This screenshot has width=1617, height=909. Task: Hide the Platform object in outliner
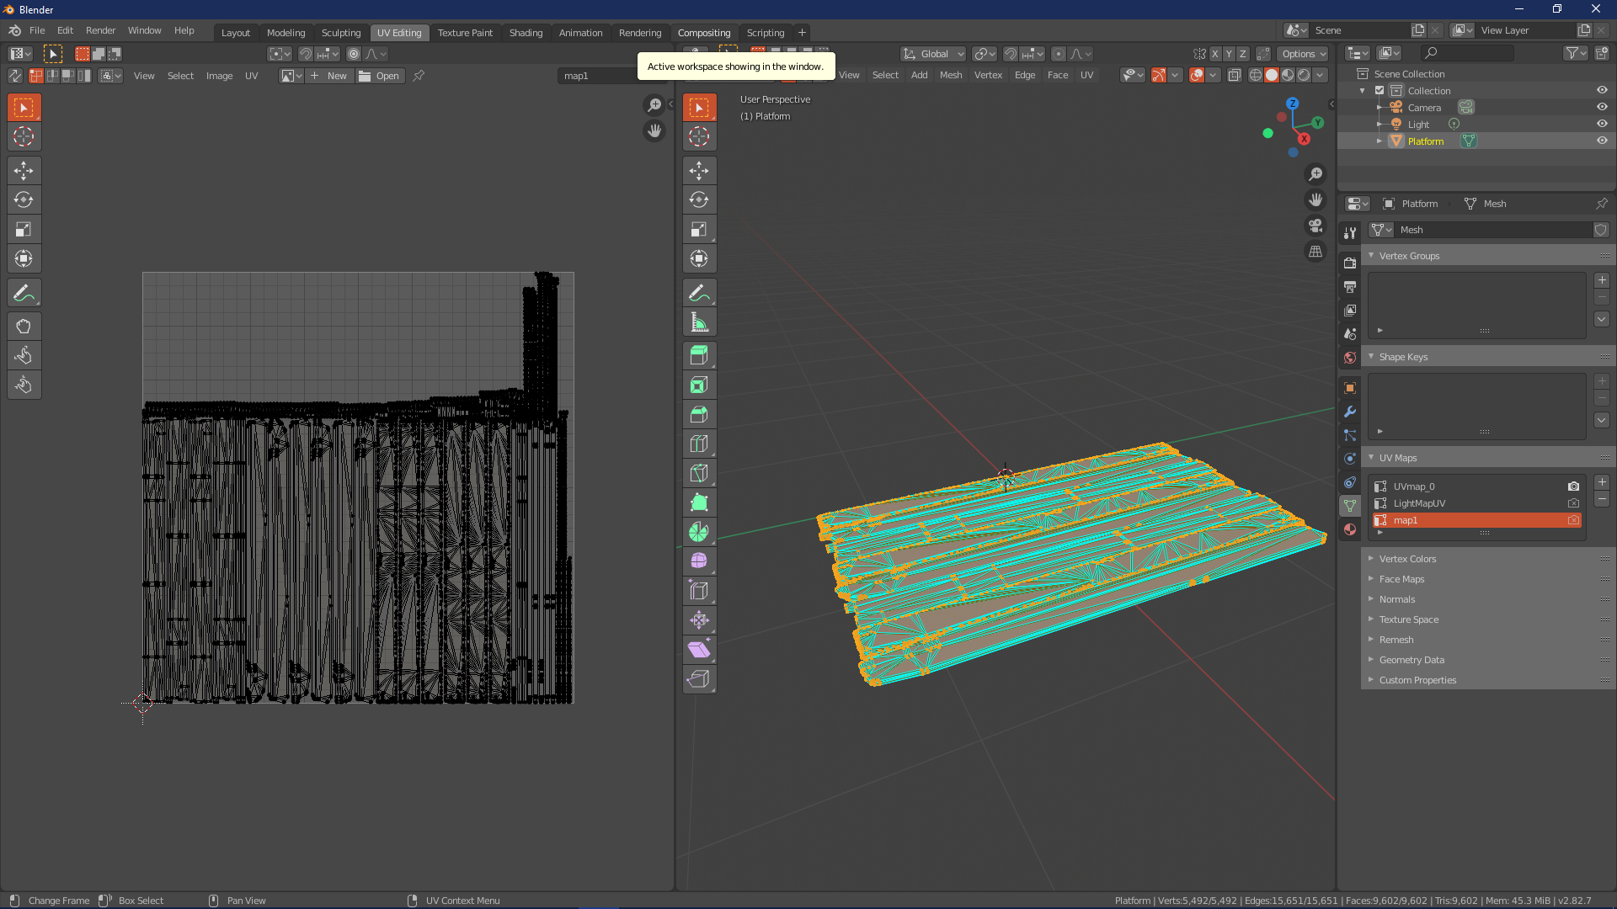[1602, 141]
